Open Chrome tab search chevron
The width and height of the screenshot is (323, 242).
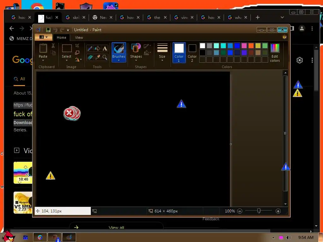point(282,17)
